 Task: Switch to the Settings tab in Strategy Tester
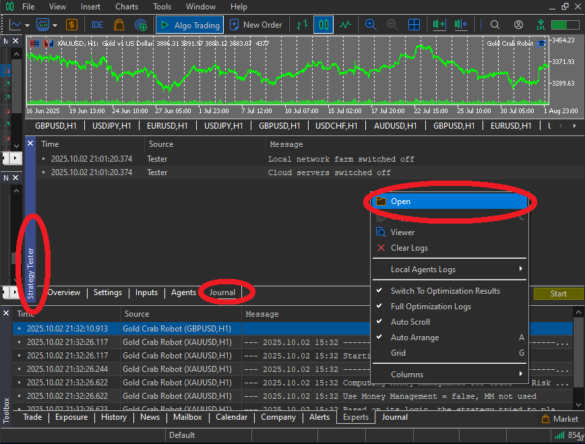107,292
